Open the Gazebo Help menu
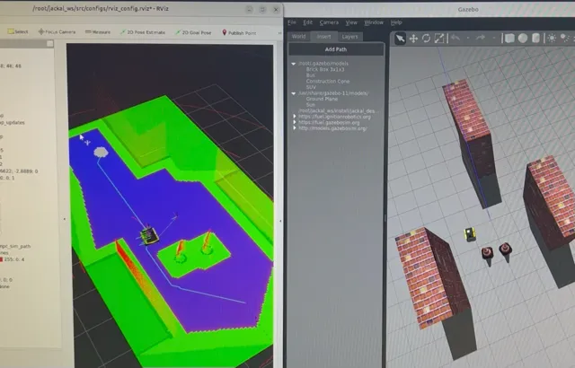Screen dimensions: 575x368 pos(396,22)
